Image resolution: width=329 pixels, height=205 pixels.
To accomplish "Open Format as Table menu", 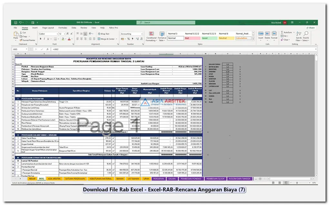I will coord(162,36).
